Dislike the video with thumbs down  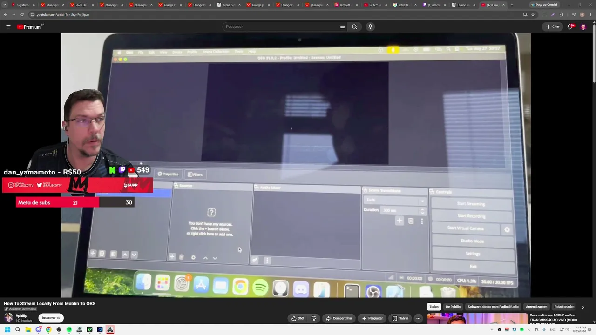coord(314,318)
